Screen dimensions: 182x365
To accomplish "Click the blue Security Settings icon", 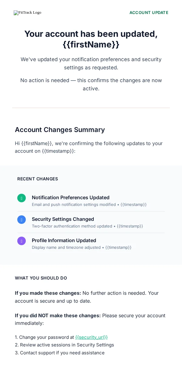I will (x=22, y=220).
